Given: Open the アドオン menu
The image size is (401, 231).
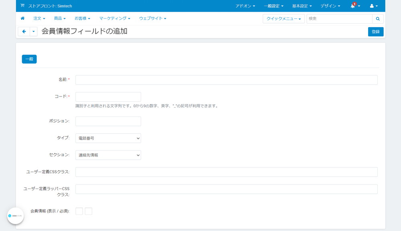Looking at the screenshot, I should (245, 6).
